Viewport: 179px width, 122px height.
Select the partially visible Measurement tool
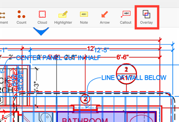(3, 17)
